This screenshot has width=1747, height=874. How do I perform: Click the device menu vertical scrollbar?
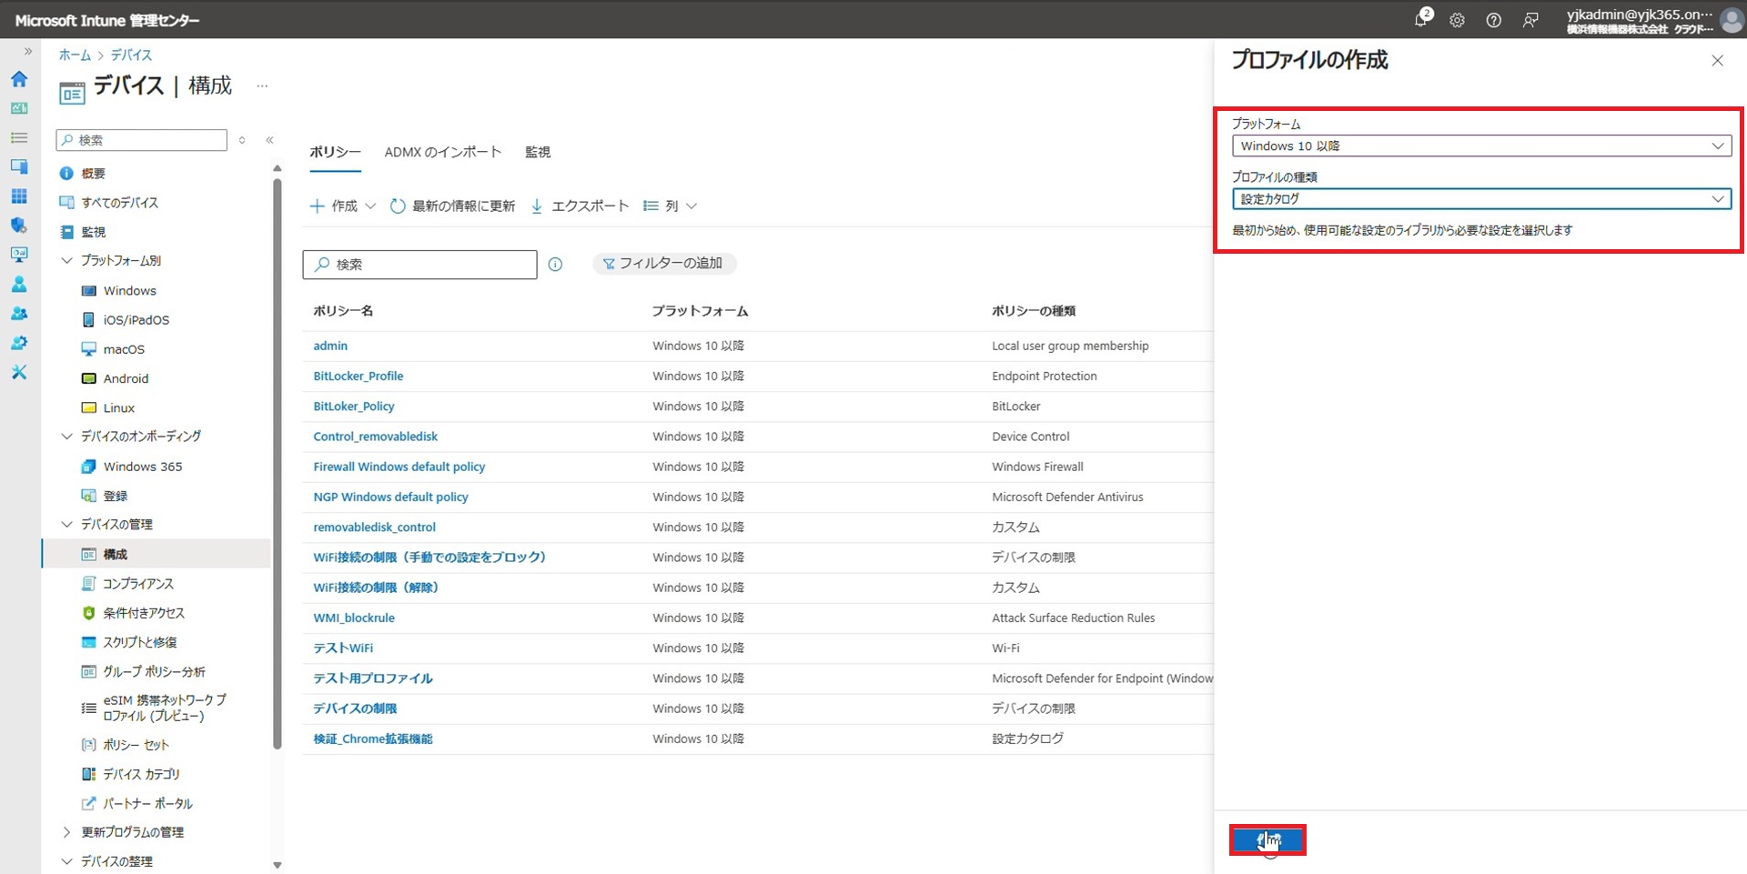(x=278, y=464)
